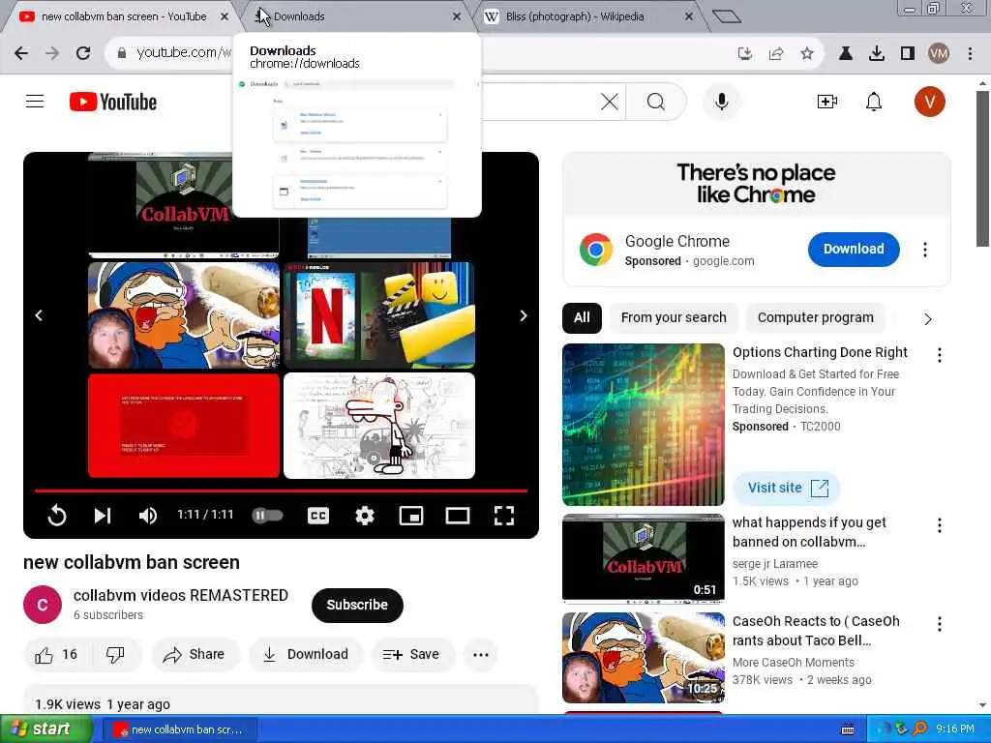Click the taskbar 'new collabvm ban scr…' item
Viewport: 991px width, 743px height.
coord(178,729)
